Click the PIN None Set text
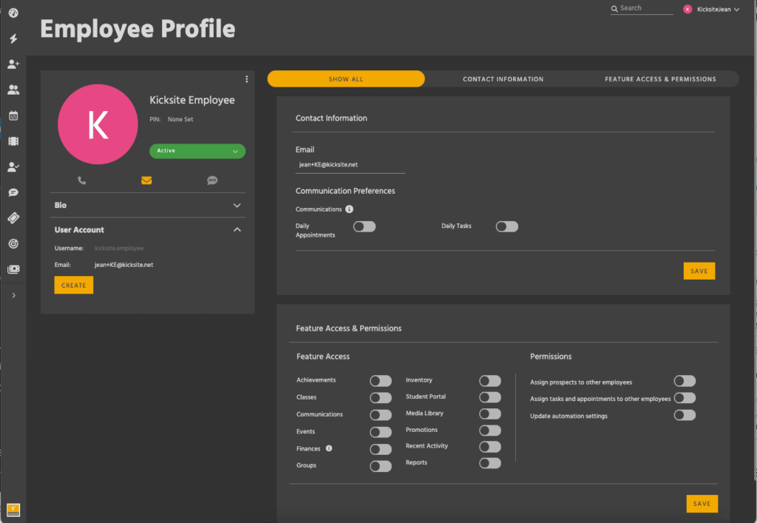Image resolution: width=757 pixels, height=523 pixels. [x=172, y=119]
